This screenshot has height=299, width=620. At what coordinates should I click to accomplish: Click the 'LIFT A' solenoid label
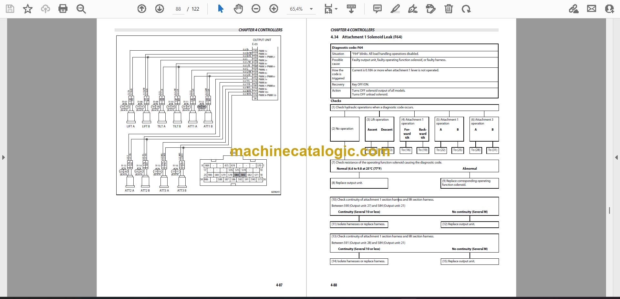tap(131, 126)
